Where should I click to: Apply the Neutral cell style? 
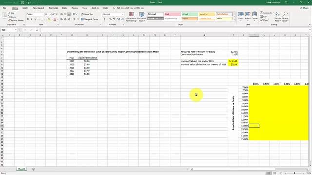(207, 14)
